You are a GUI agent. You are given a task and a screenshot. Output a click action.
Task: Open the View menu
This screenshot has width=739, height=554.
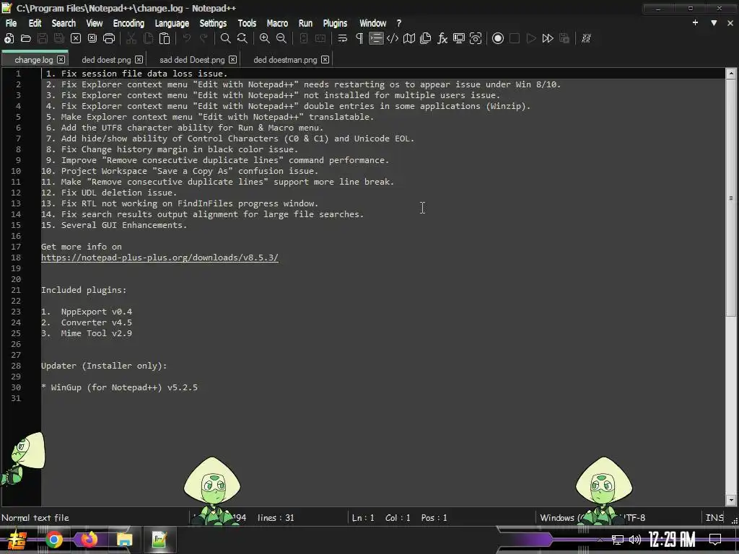[95, 23]
